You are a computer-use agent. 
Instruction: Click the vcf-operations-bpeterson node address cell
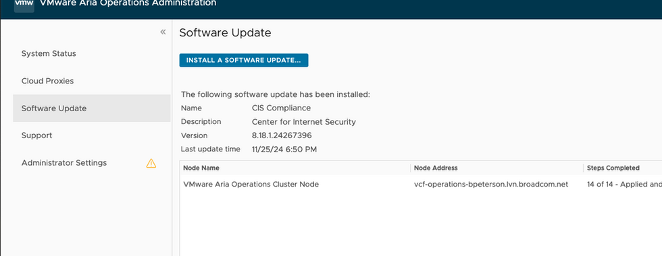click(x=491, y=185)
